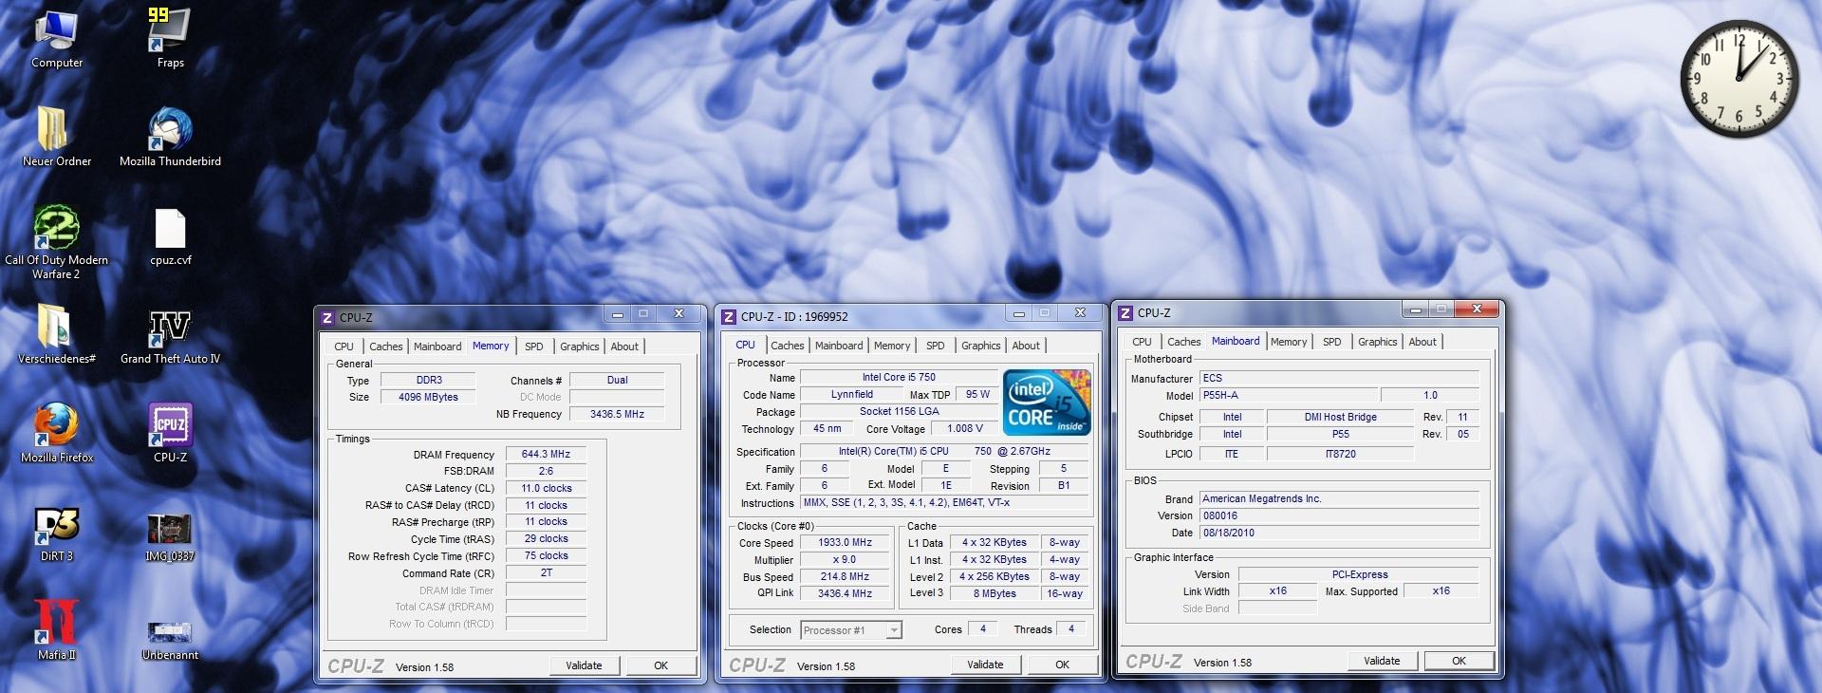Click the CAS# Latency 11.0 clocks value
The width and height of the screenshot is (1822, 693).
[x=547, y=488]
